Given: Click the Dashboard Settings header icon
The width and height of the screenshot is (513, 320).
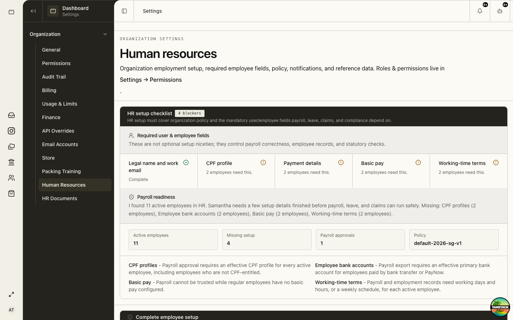Looking at the screenshot, I should coord(53,11).
